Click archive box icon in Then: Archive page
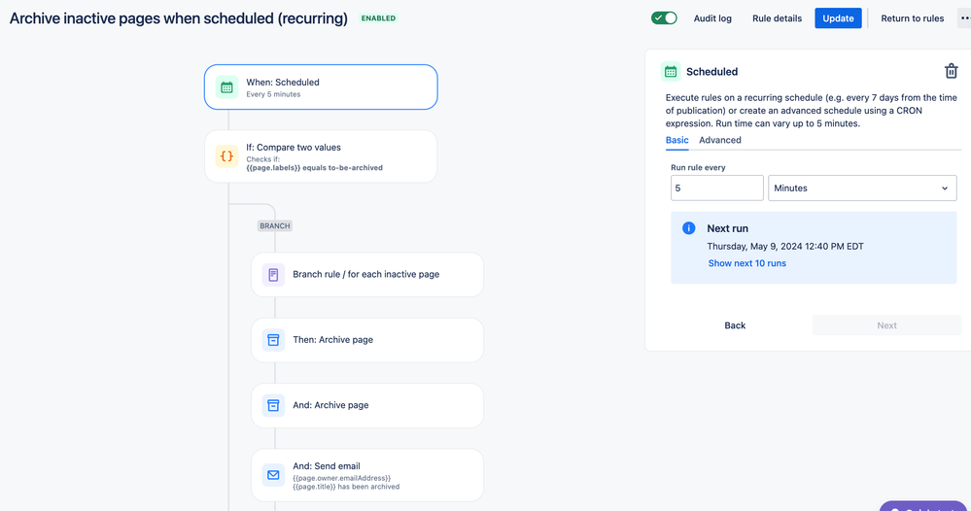The image size is (971, 511). point(273,340)
